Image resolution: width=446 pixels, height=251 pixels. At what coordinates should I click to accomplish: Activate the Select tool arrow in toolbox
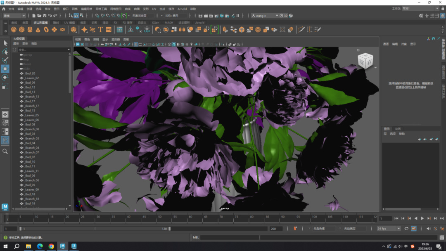click(x=5, y=43)
